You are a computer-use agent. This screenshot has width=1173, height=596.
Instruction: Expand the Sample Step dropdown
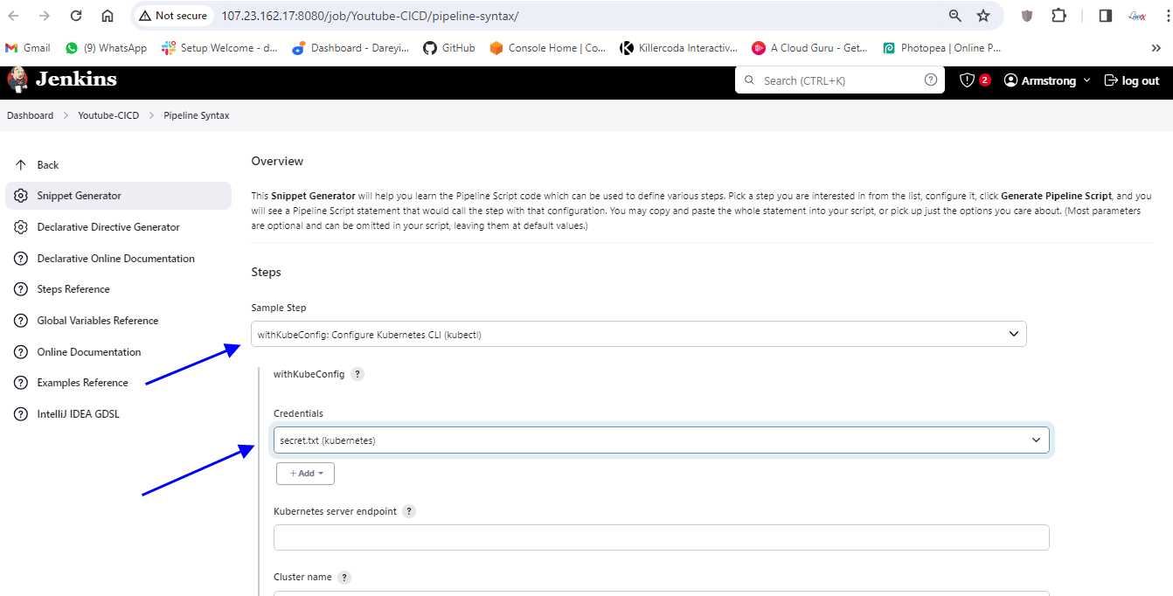click(638, 334)
